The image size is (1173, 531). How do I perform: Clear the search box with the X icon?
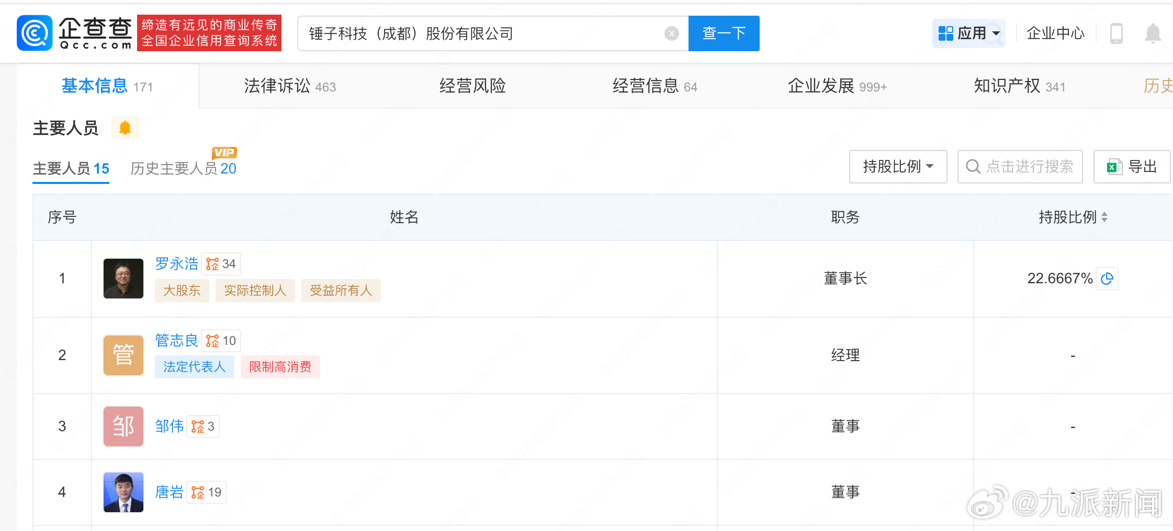point(671,33)
